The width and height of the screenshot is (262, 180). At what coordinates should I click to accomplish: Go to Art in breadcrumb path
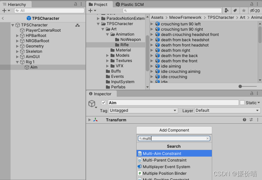tap(243, 17)
